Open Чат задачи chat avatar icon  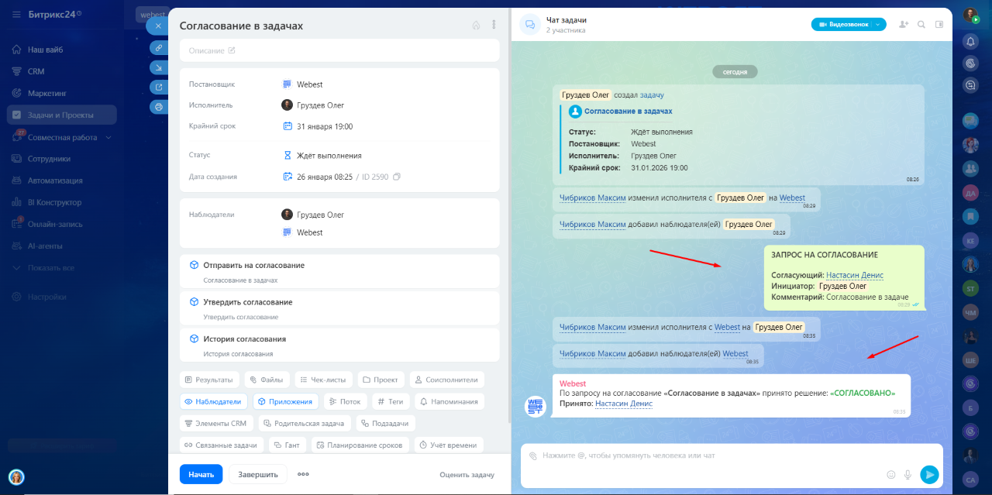point(530,24)
